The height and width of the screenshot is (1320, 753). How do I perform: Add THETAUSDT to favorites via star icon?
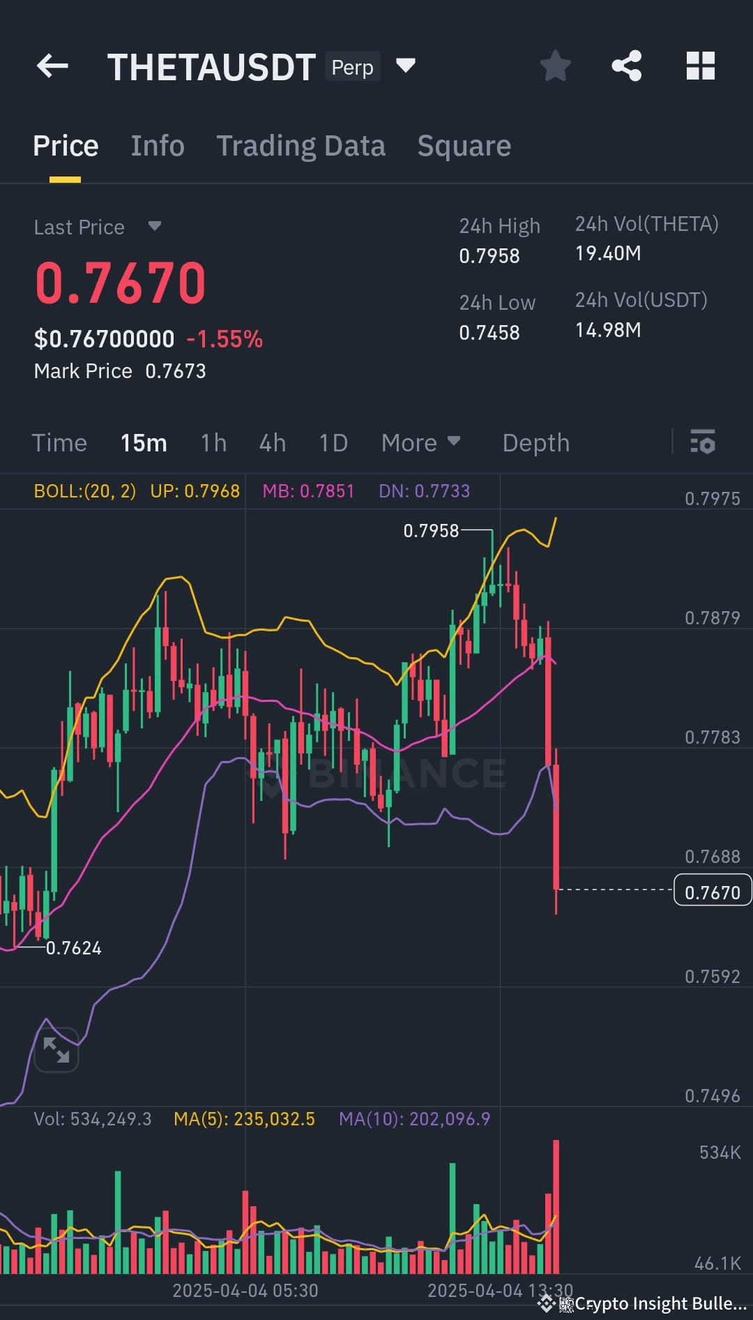click(556, 65)
